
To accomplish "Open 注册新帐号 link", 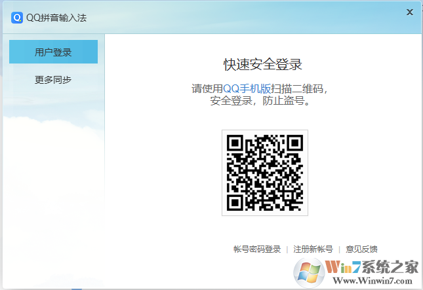I will (x=313, y=249).
